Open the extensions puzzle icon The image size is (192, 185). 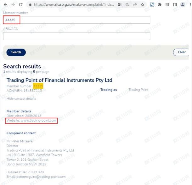160,5
